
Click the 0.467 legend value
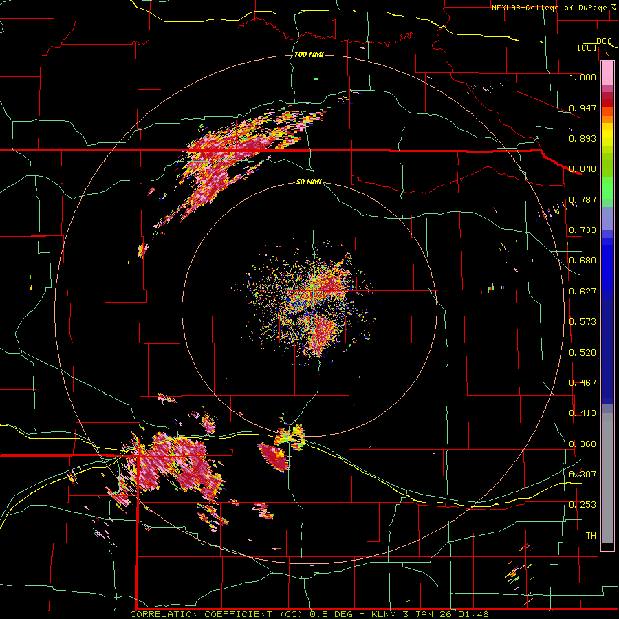pyautogui.click(x=583, y=383)
